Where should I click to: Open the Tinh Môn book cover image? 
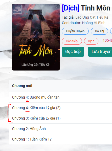point(36,37)
